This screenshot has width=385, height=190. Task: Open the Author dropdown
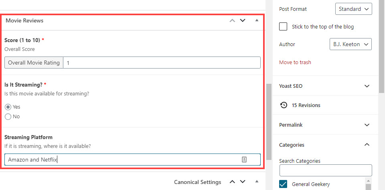351,44
